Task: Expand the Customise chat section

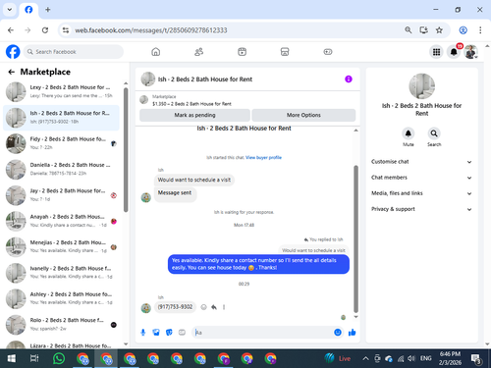Action: (x=421, y=162)
